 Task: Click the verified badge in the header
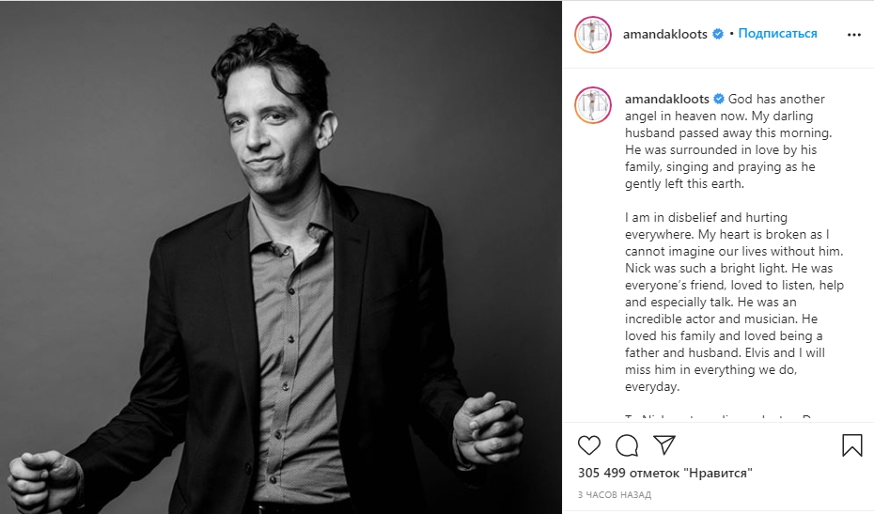[718, 34]
